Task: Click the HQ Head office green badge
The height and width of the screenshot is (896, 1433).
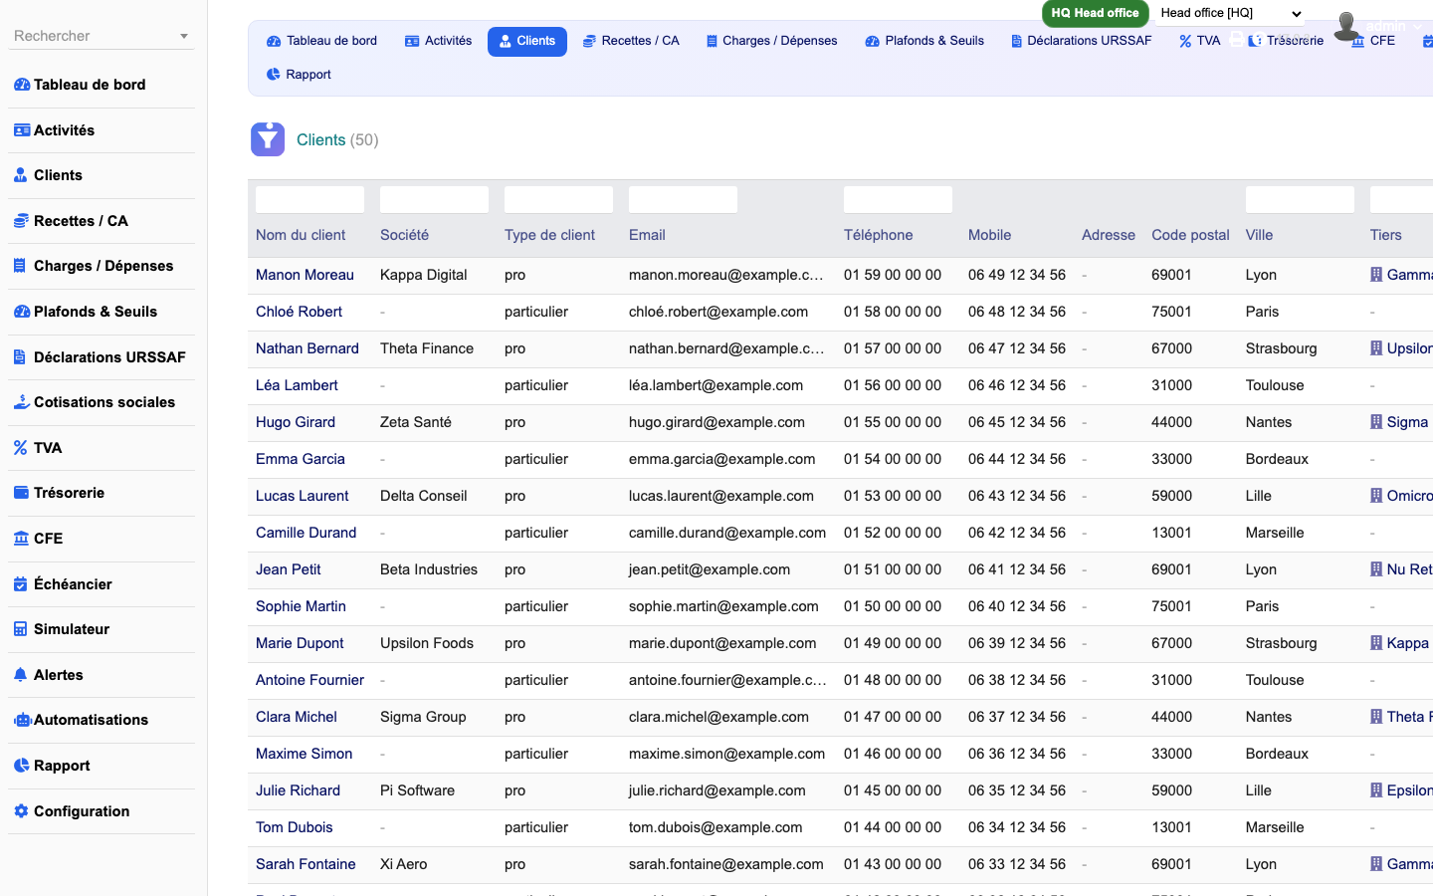Action: tap(1095, 13)
